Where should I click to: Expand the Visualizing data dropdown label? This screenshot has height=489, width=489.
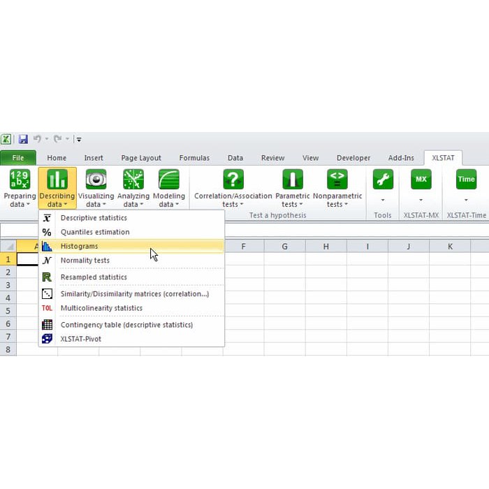click(96, 200)
